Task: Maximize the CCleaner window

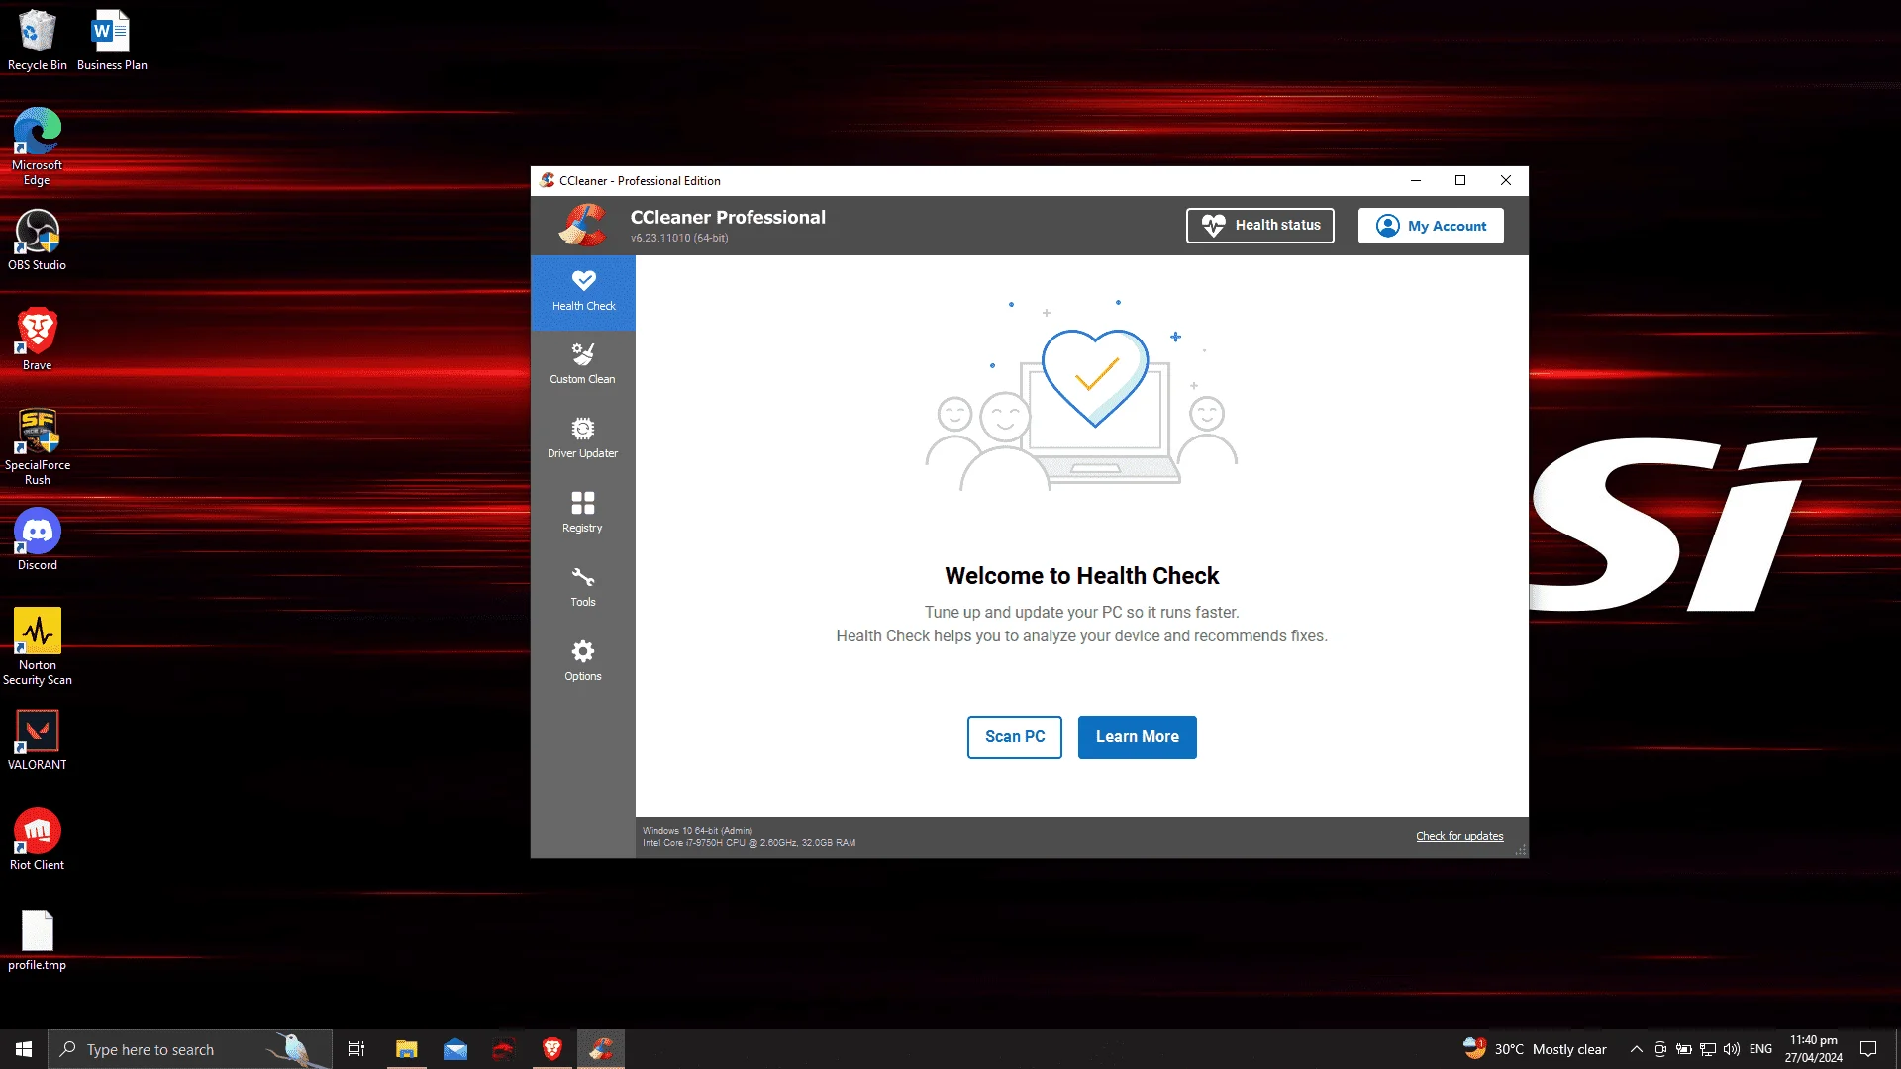Action: pos(1460,181)
